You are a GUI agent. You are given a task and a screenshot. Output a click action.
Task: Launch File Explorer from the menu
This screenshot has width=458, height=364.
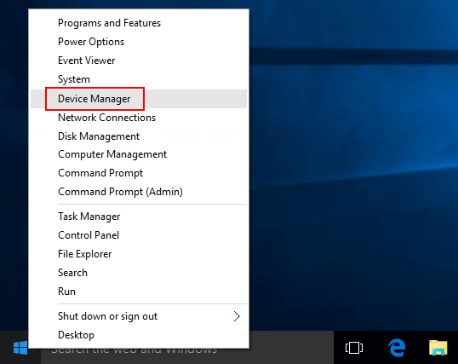coord(139,254)
